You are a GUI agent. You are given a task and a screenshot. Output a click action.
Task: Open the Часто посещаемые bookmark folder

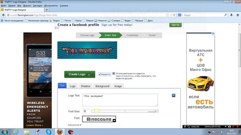click(12, 21)
